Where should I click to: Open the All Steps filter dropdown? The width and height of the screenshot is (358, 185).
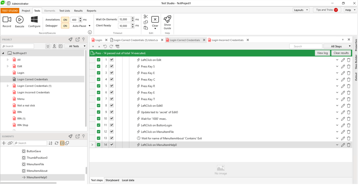point(337,46)
